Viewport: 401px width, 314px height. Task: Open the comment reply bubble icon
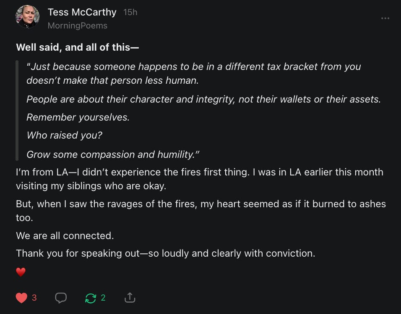[x=61, y=298]
